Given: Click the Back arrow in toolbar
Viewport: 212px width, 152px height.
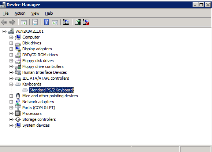Looking at the screenshot, I should click(4, 22).
